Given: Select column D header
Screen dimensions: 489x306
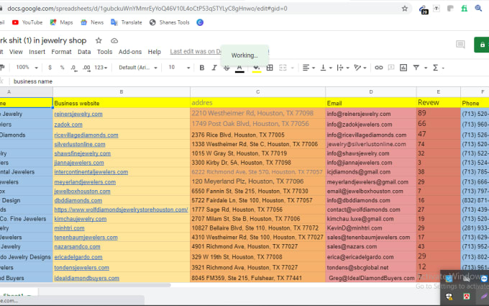Looking at the screenshot, I should click(x=371, y=92).
